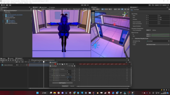Open the Post-Extrapolate Hold dropdown

pyautogui.click(x=148, y=30)
